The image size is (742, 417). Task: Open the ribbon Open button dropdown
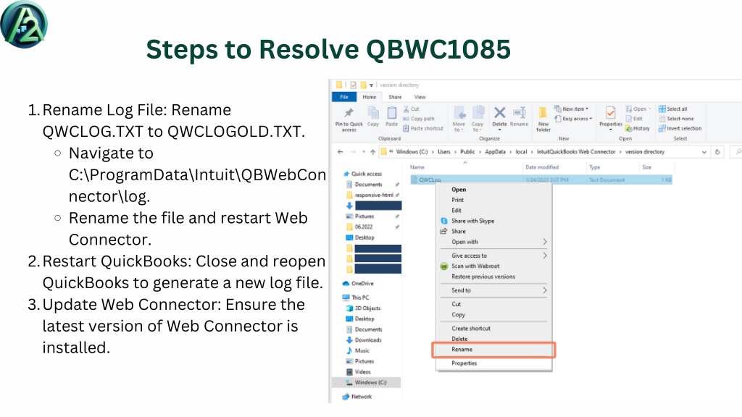click(x=650, y=109)
